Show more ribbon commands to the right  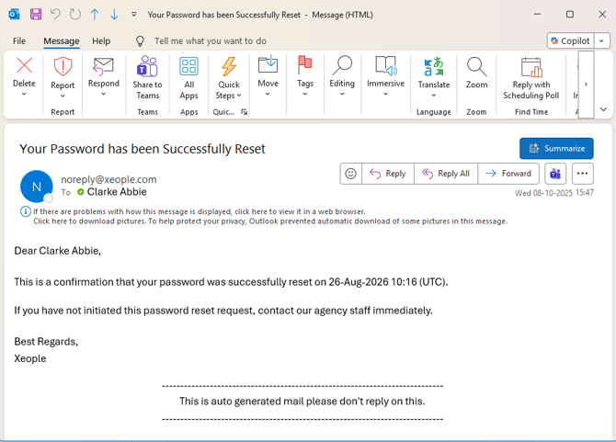(586, 84)
